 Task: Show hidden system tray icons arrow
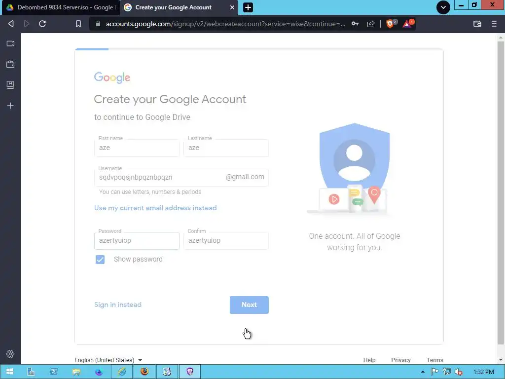[x=423, y=372]
